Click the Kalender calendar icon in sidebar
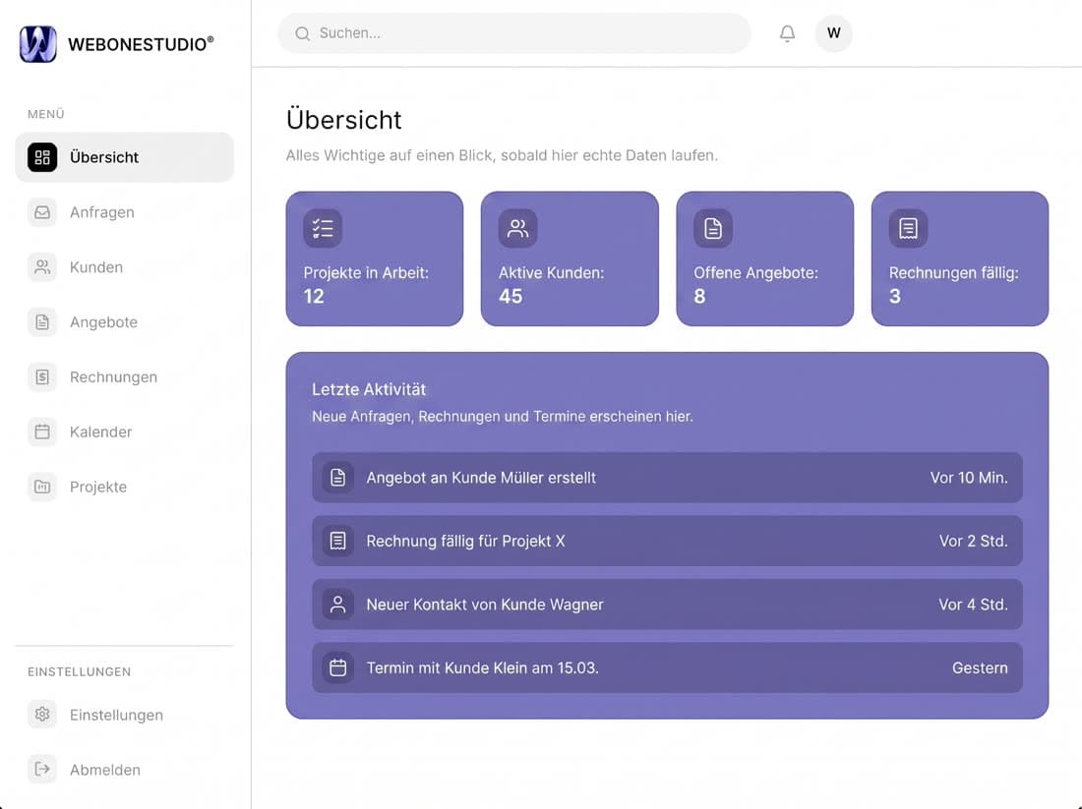 click(42, 432)
